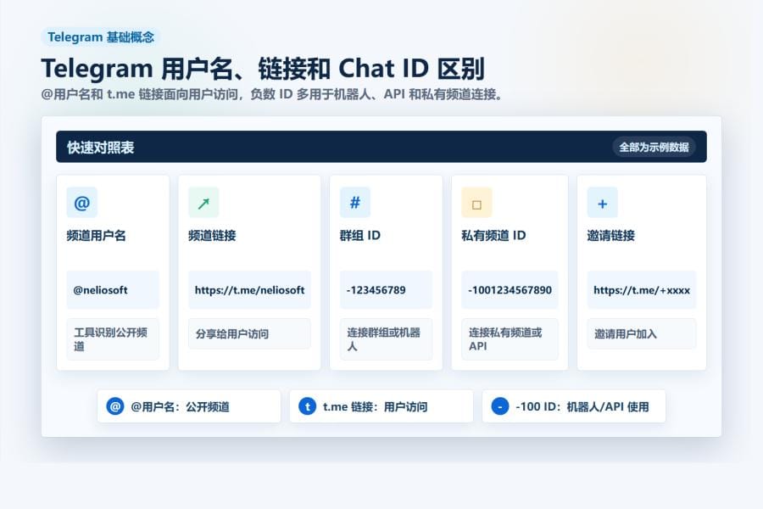Click the 私有频道 ID card title

[493, 236]
